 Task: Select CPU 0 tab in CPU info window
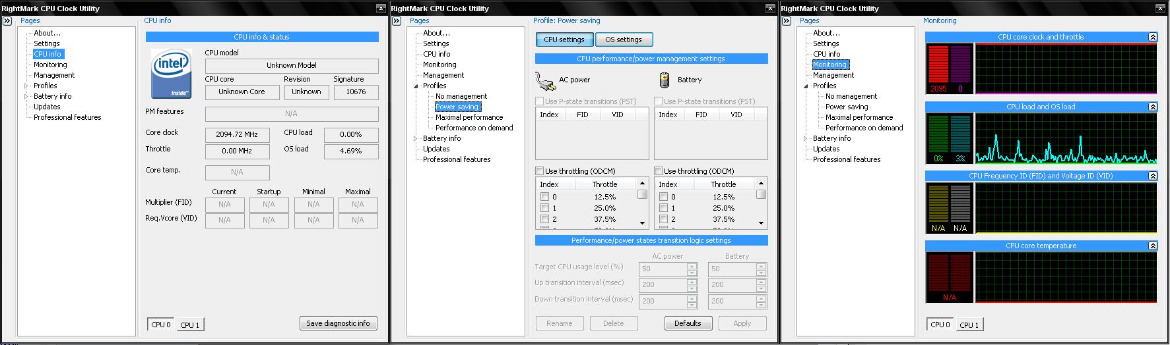[161, 325]
